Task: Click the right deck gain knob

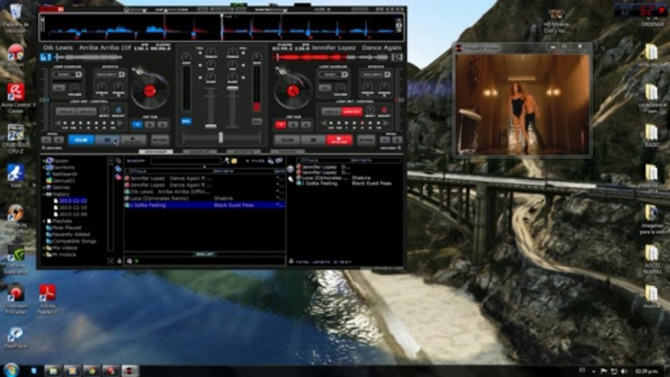Action: click(x=257, y=57)
